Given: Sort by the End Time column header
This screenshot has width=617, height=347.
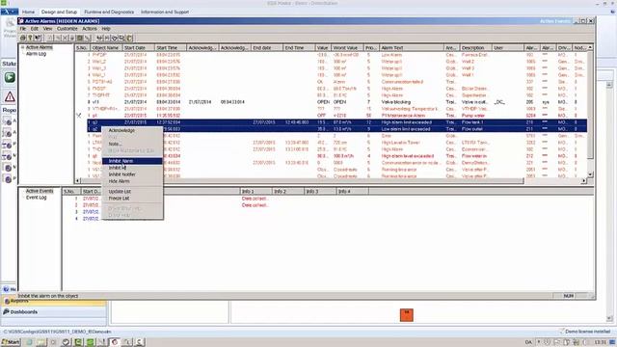Looking at the screenshot, I should [299, 47].
